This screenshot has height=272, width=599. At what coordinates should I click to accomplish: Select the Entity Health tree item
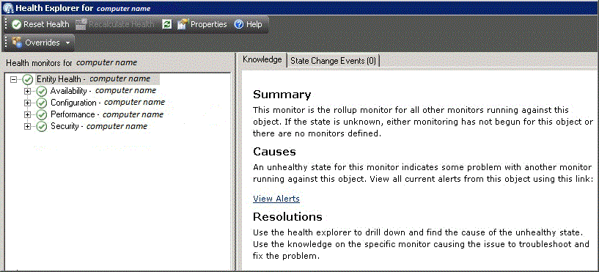pos(98,79)
